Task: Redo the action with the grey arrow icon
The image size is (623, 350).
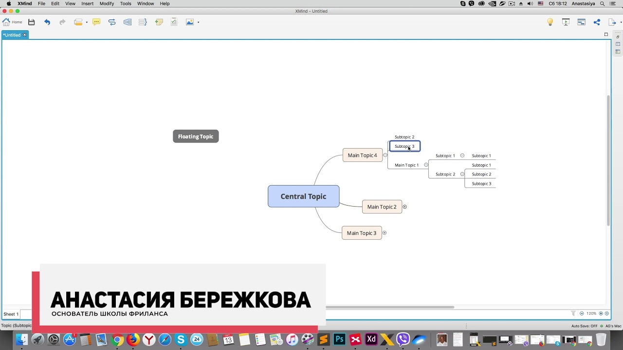Action: (62, 22)
